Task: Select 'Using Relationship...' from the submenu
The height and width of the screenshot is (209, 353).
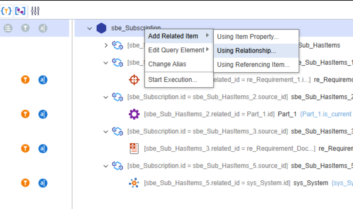Action: pyautogui.click(x=247, y=51)
